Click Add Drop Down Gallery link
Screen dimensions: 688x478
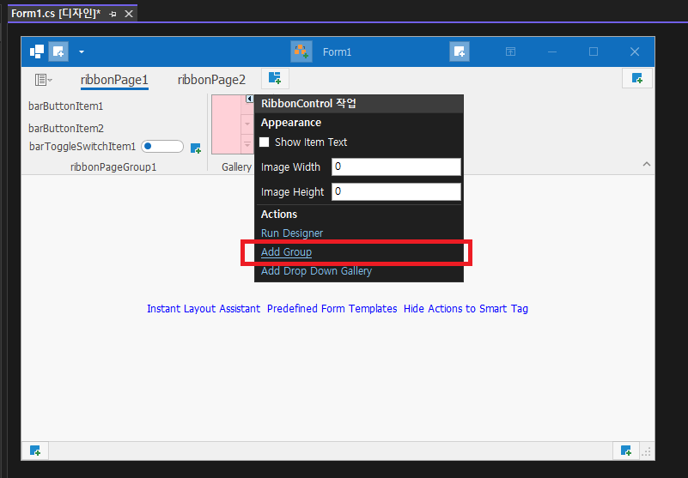316,271
